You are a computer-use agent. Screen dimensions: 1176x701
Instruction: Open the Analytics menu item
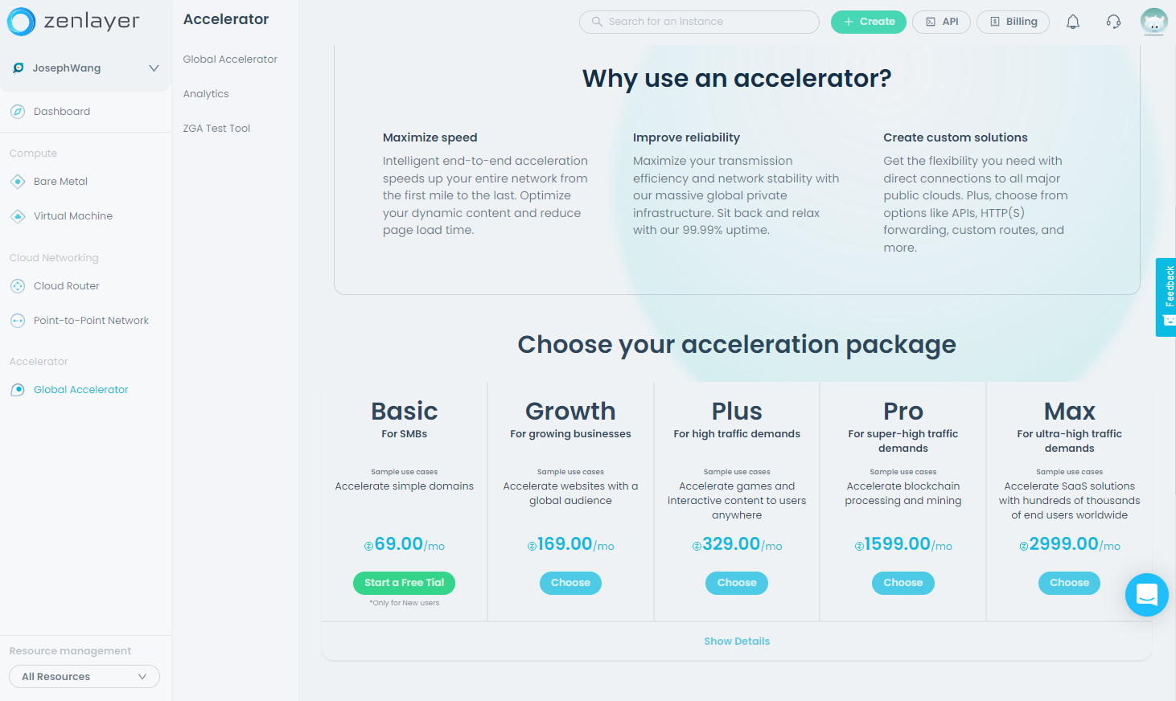pos(206,94)
